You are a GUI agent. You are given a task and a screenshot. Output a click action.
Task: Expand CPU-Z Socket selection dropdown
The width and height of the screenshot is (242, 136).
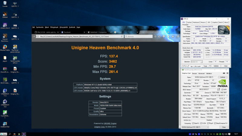coord(201,62)
